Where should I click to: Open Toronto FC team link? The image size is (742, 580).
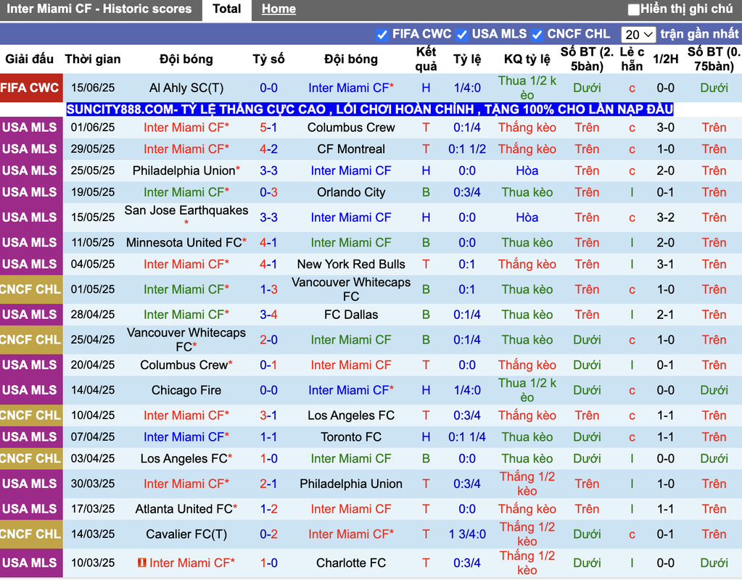(350, 437)
